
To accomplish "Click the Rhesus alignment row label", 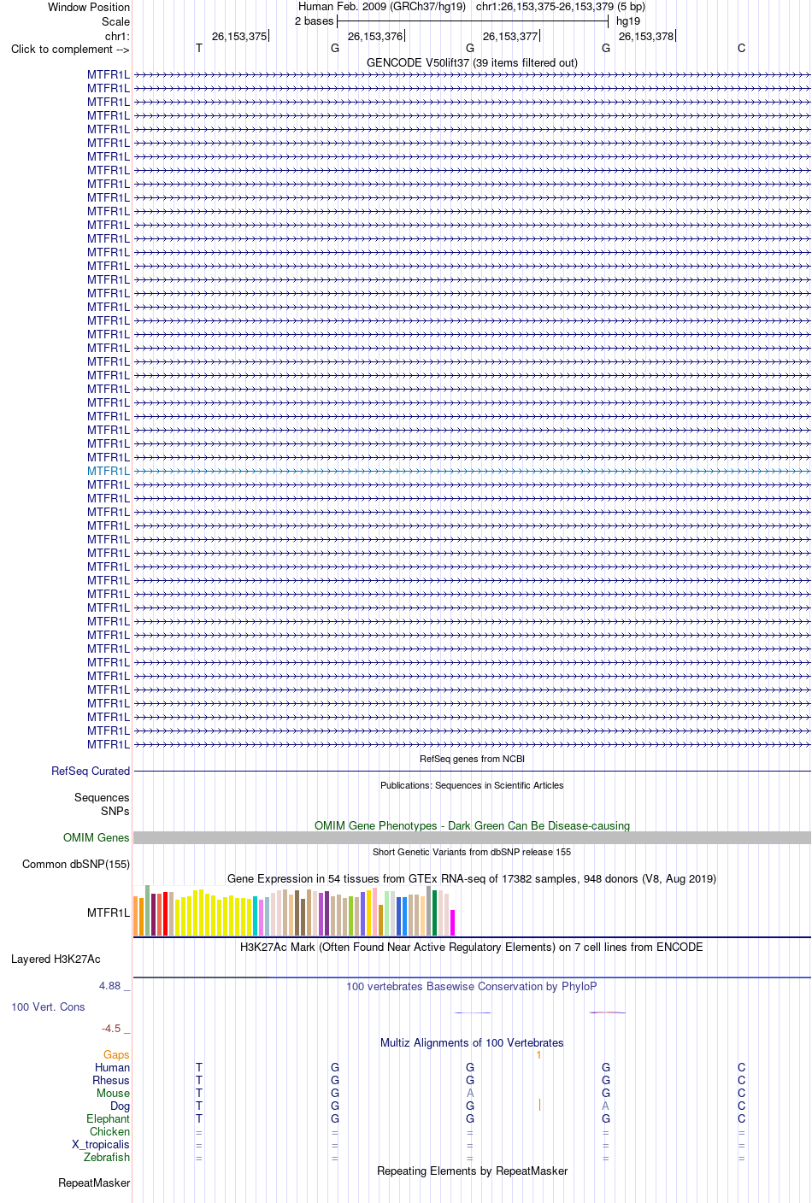I will pyautogui.click(x=111, y=1080).
